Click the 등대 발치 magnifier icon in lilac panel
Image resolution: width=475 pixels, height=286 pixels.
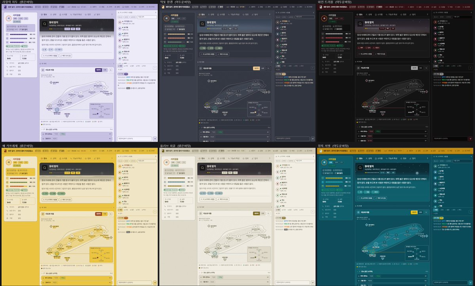pos(45,24)
